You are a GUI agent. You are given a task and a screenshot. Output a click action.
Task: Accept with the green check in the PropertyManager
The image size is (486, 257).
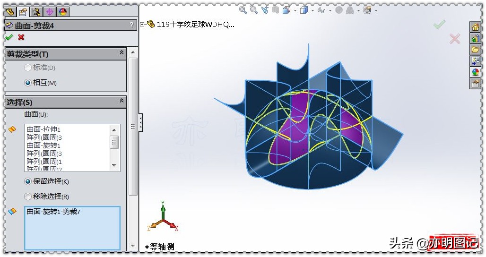click(x=9, y=37)
